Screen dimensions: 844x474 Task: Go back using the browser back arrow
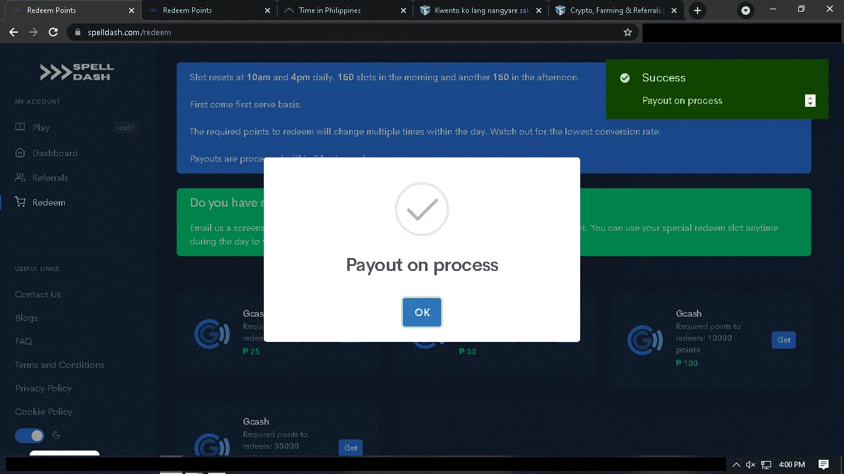[14, 32]
